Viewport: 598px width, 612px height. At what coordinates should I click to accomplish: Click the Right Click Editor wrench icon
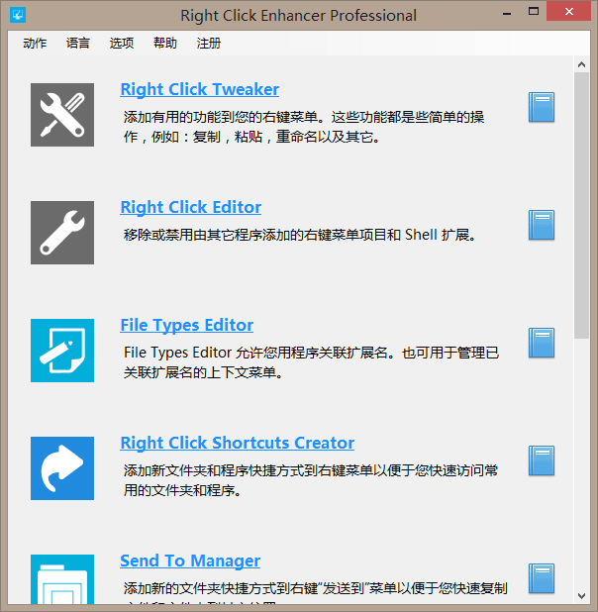(x=62, y=233)
